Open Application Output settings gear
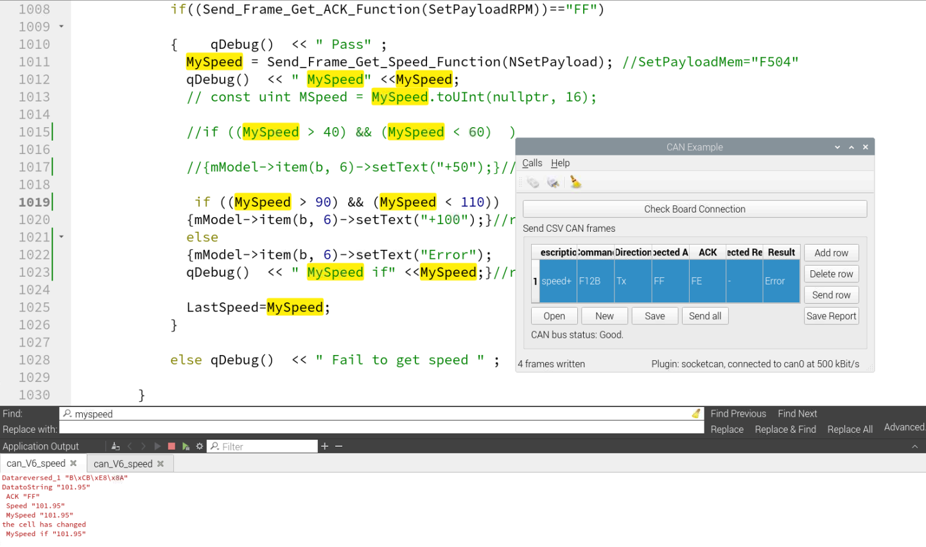 point(200,446)
